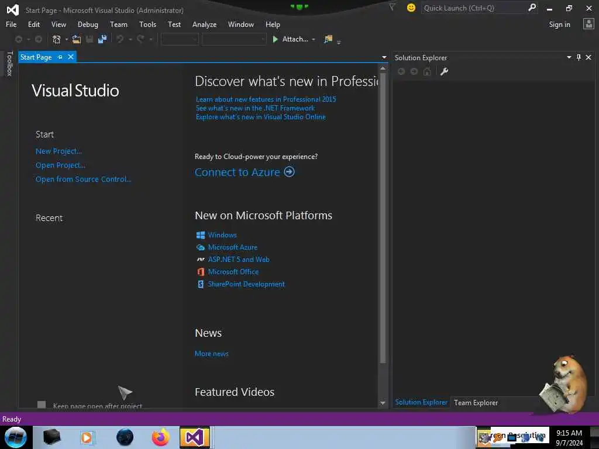Click Open from Source Control... link
Screen dimensions: 599x449
[83, 179]
